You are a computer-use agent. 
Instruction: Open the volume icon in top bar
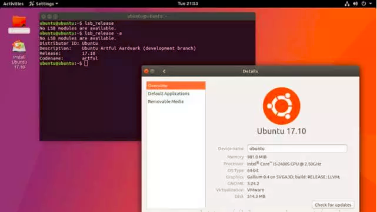(x=355, y=4)
